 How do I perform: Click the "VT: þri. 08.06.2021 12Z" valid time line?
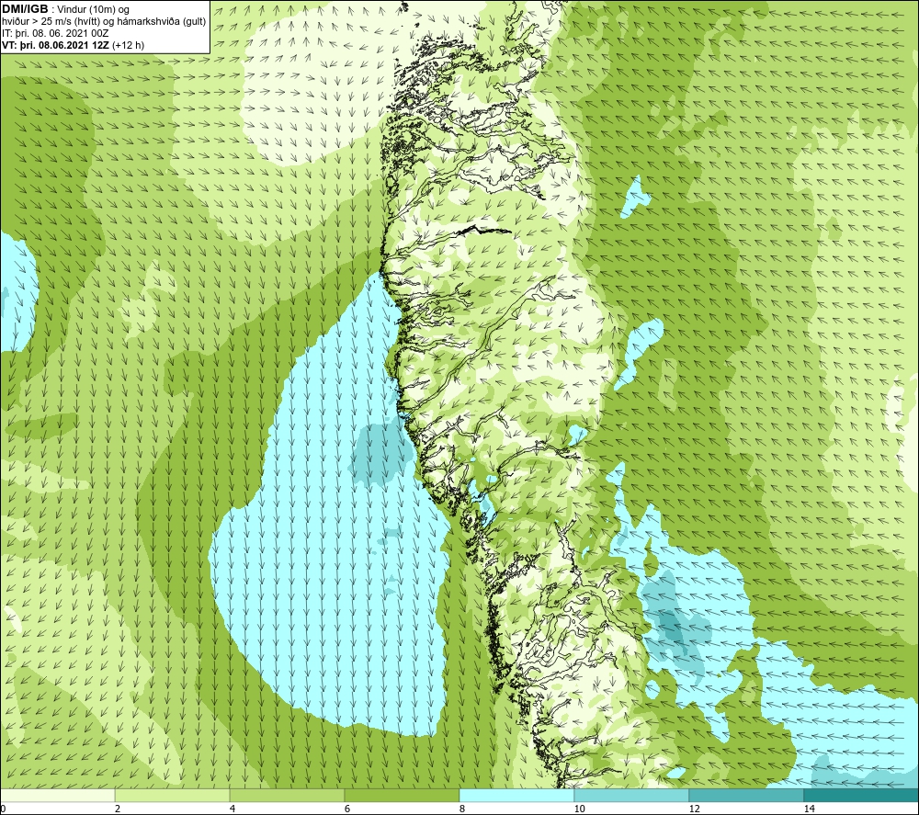tap(73, 44)
